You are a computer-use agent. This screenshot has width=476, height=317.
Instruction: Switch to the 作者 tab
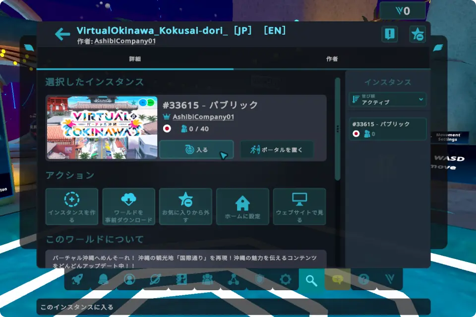tap(332, 59)
